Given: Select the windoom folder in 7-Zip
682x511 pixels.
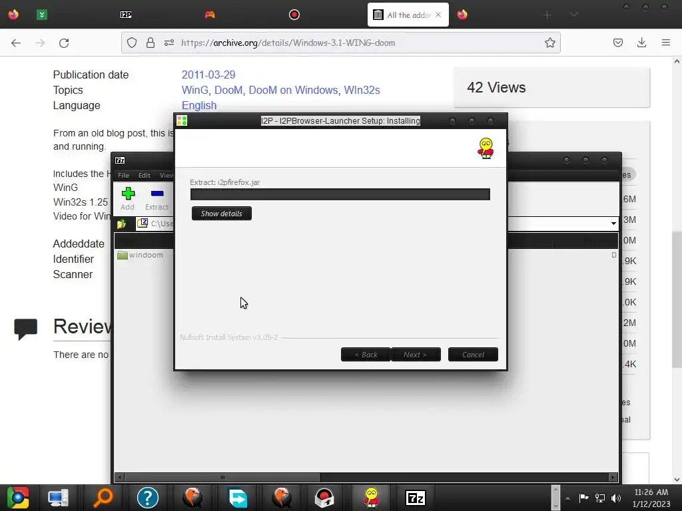Looking at the screenshot, I should [x=140, y=255].
